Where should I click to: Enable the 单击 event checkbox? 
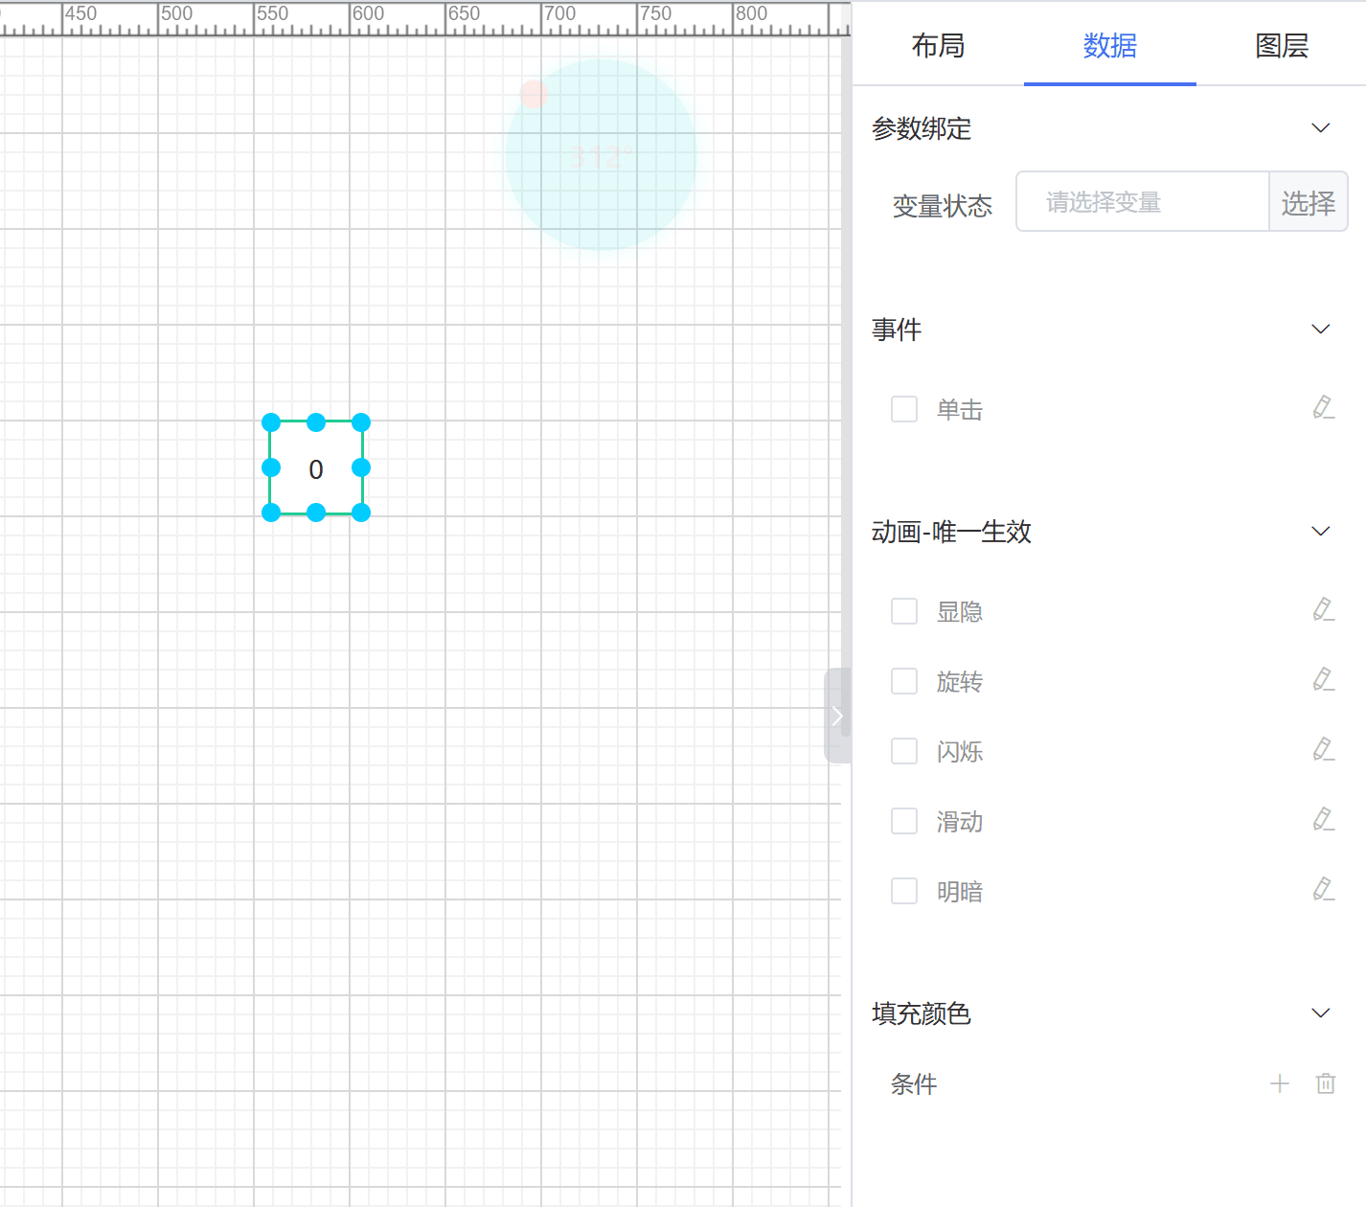point(904,410)
